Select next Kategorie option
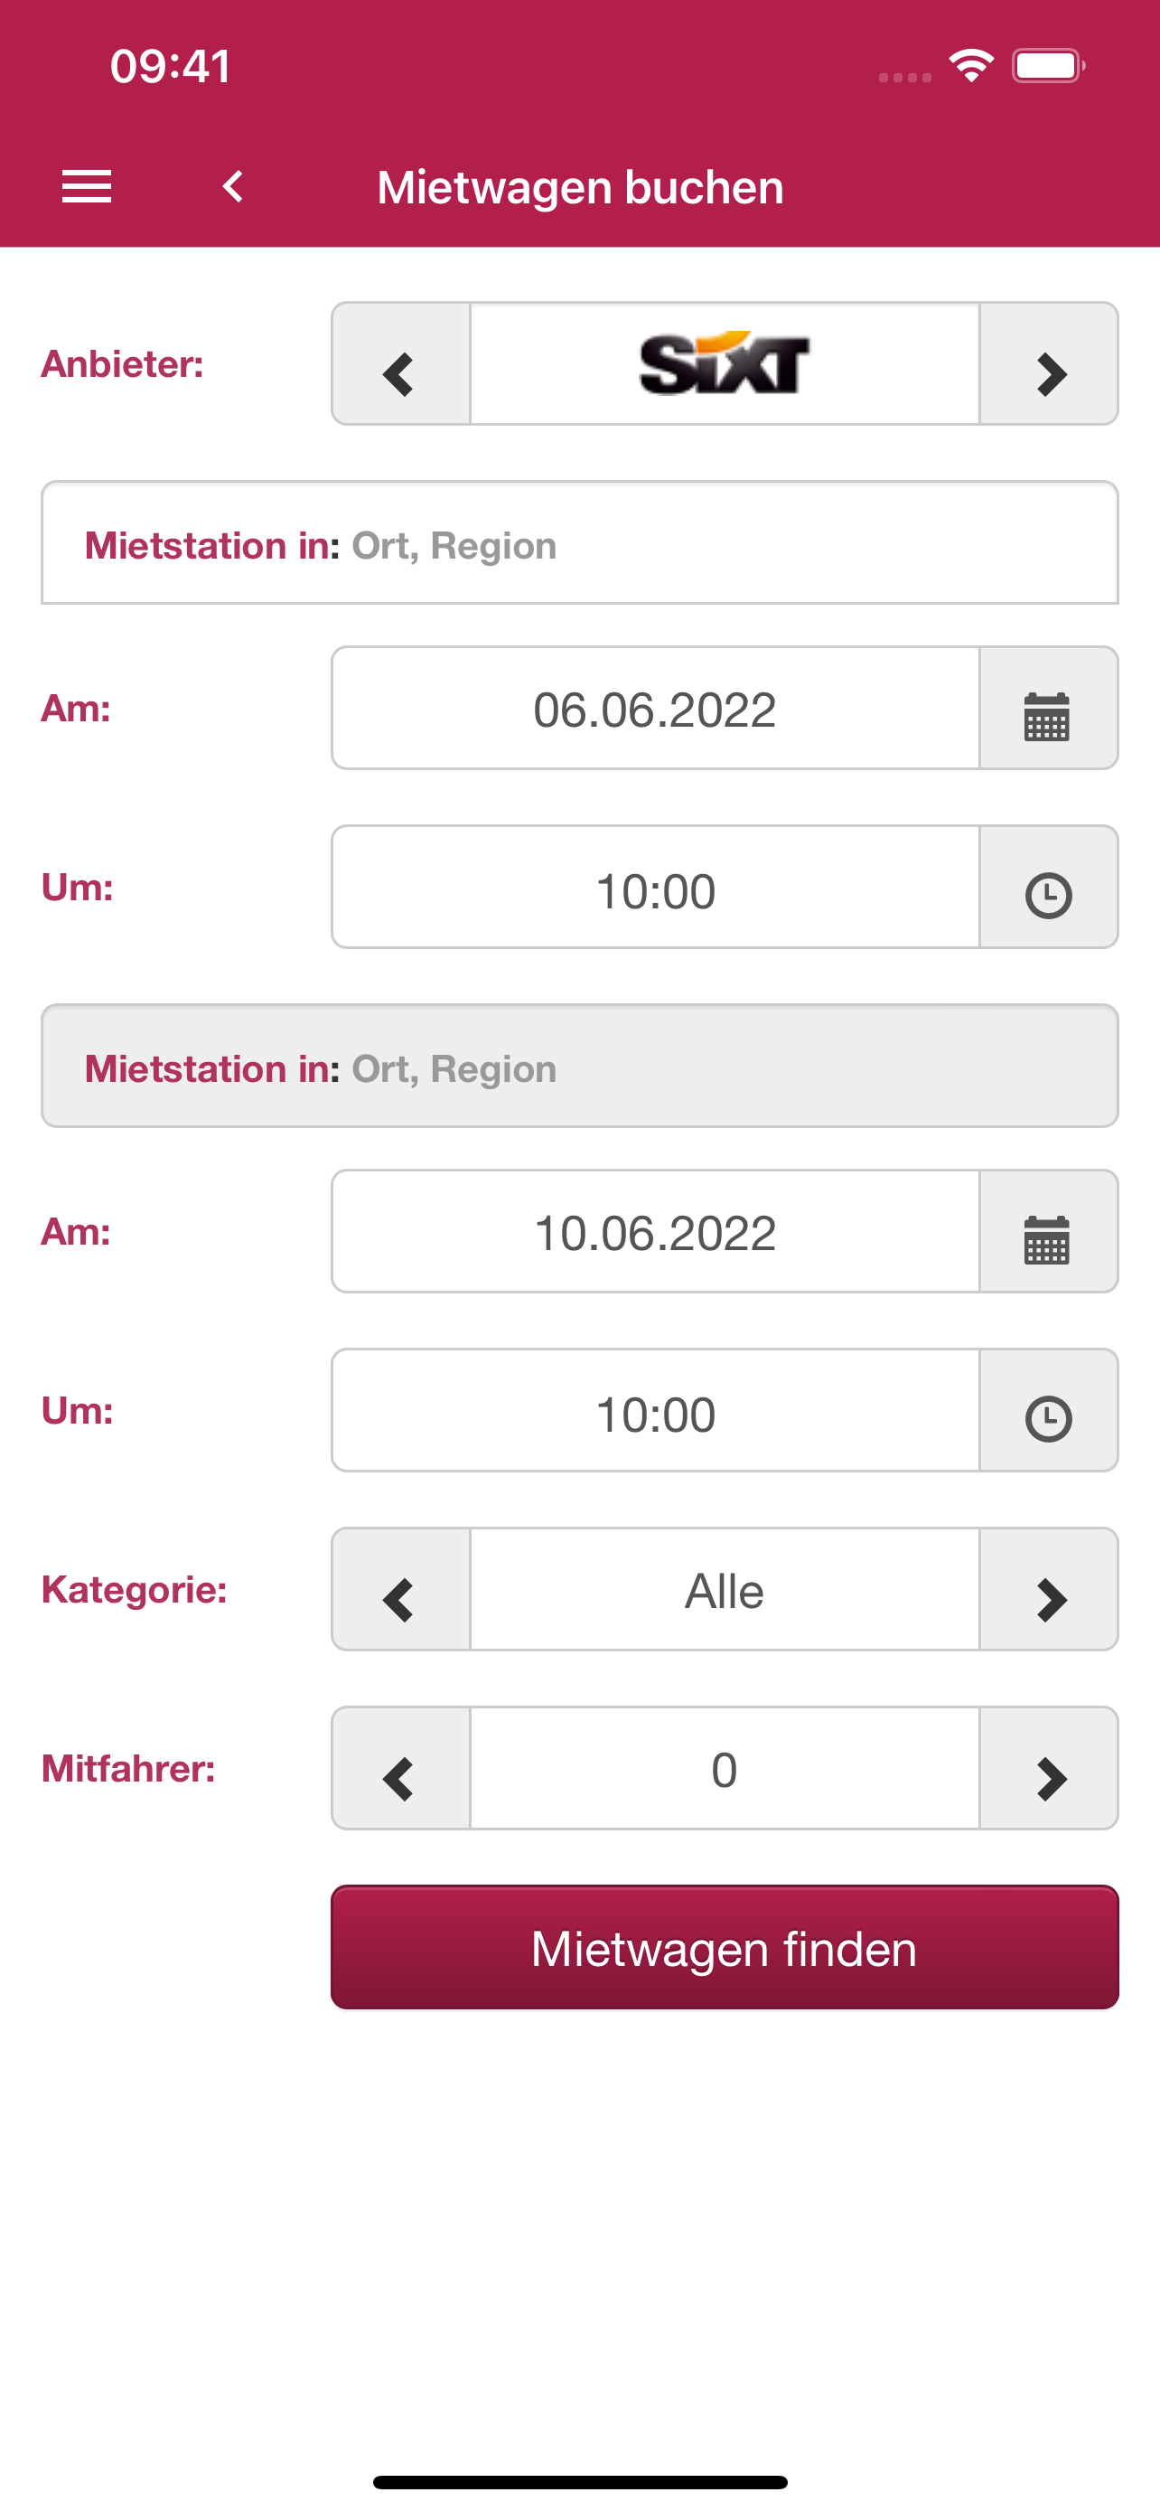 [1048, 1589]
